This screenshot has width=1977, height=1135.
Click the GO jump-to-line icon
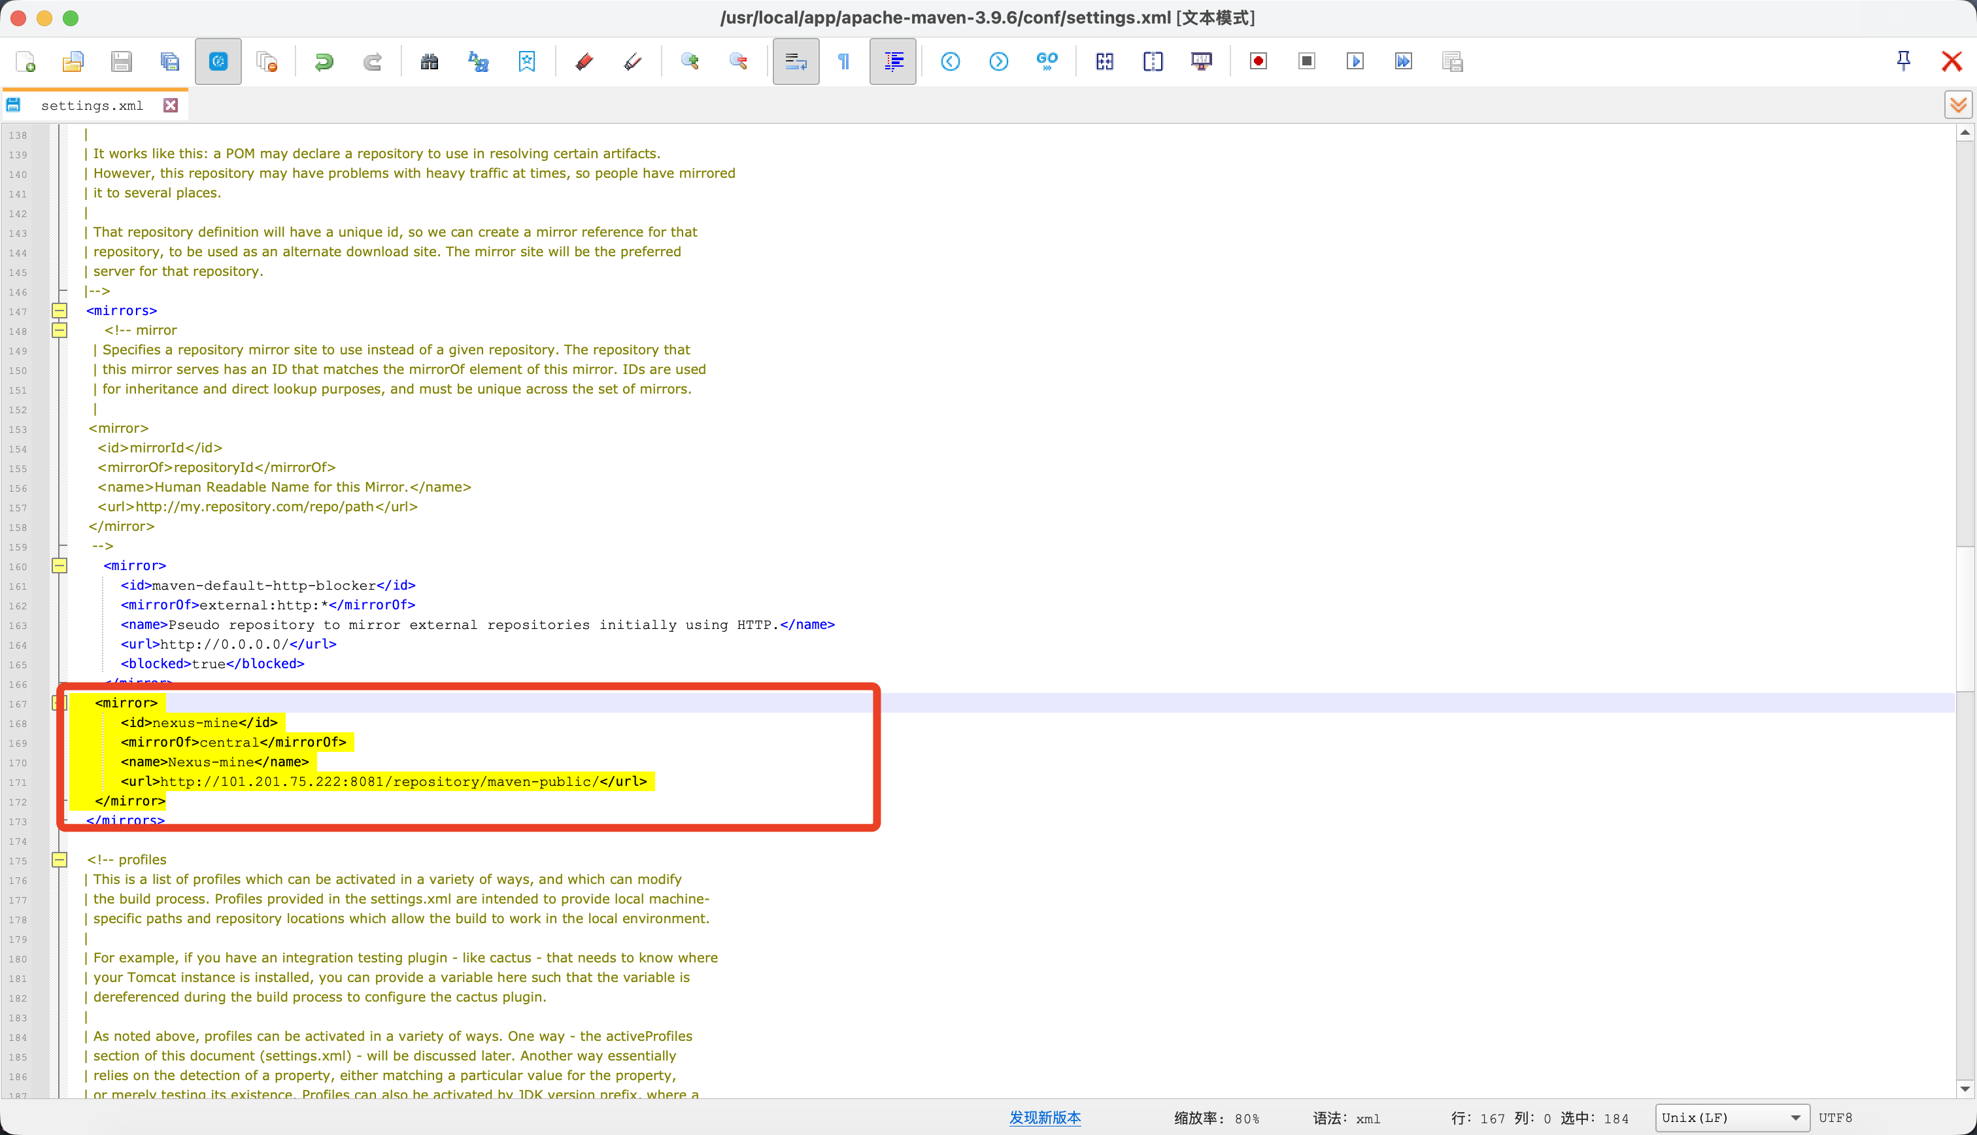1047,61
